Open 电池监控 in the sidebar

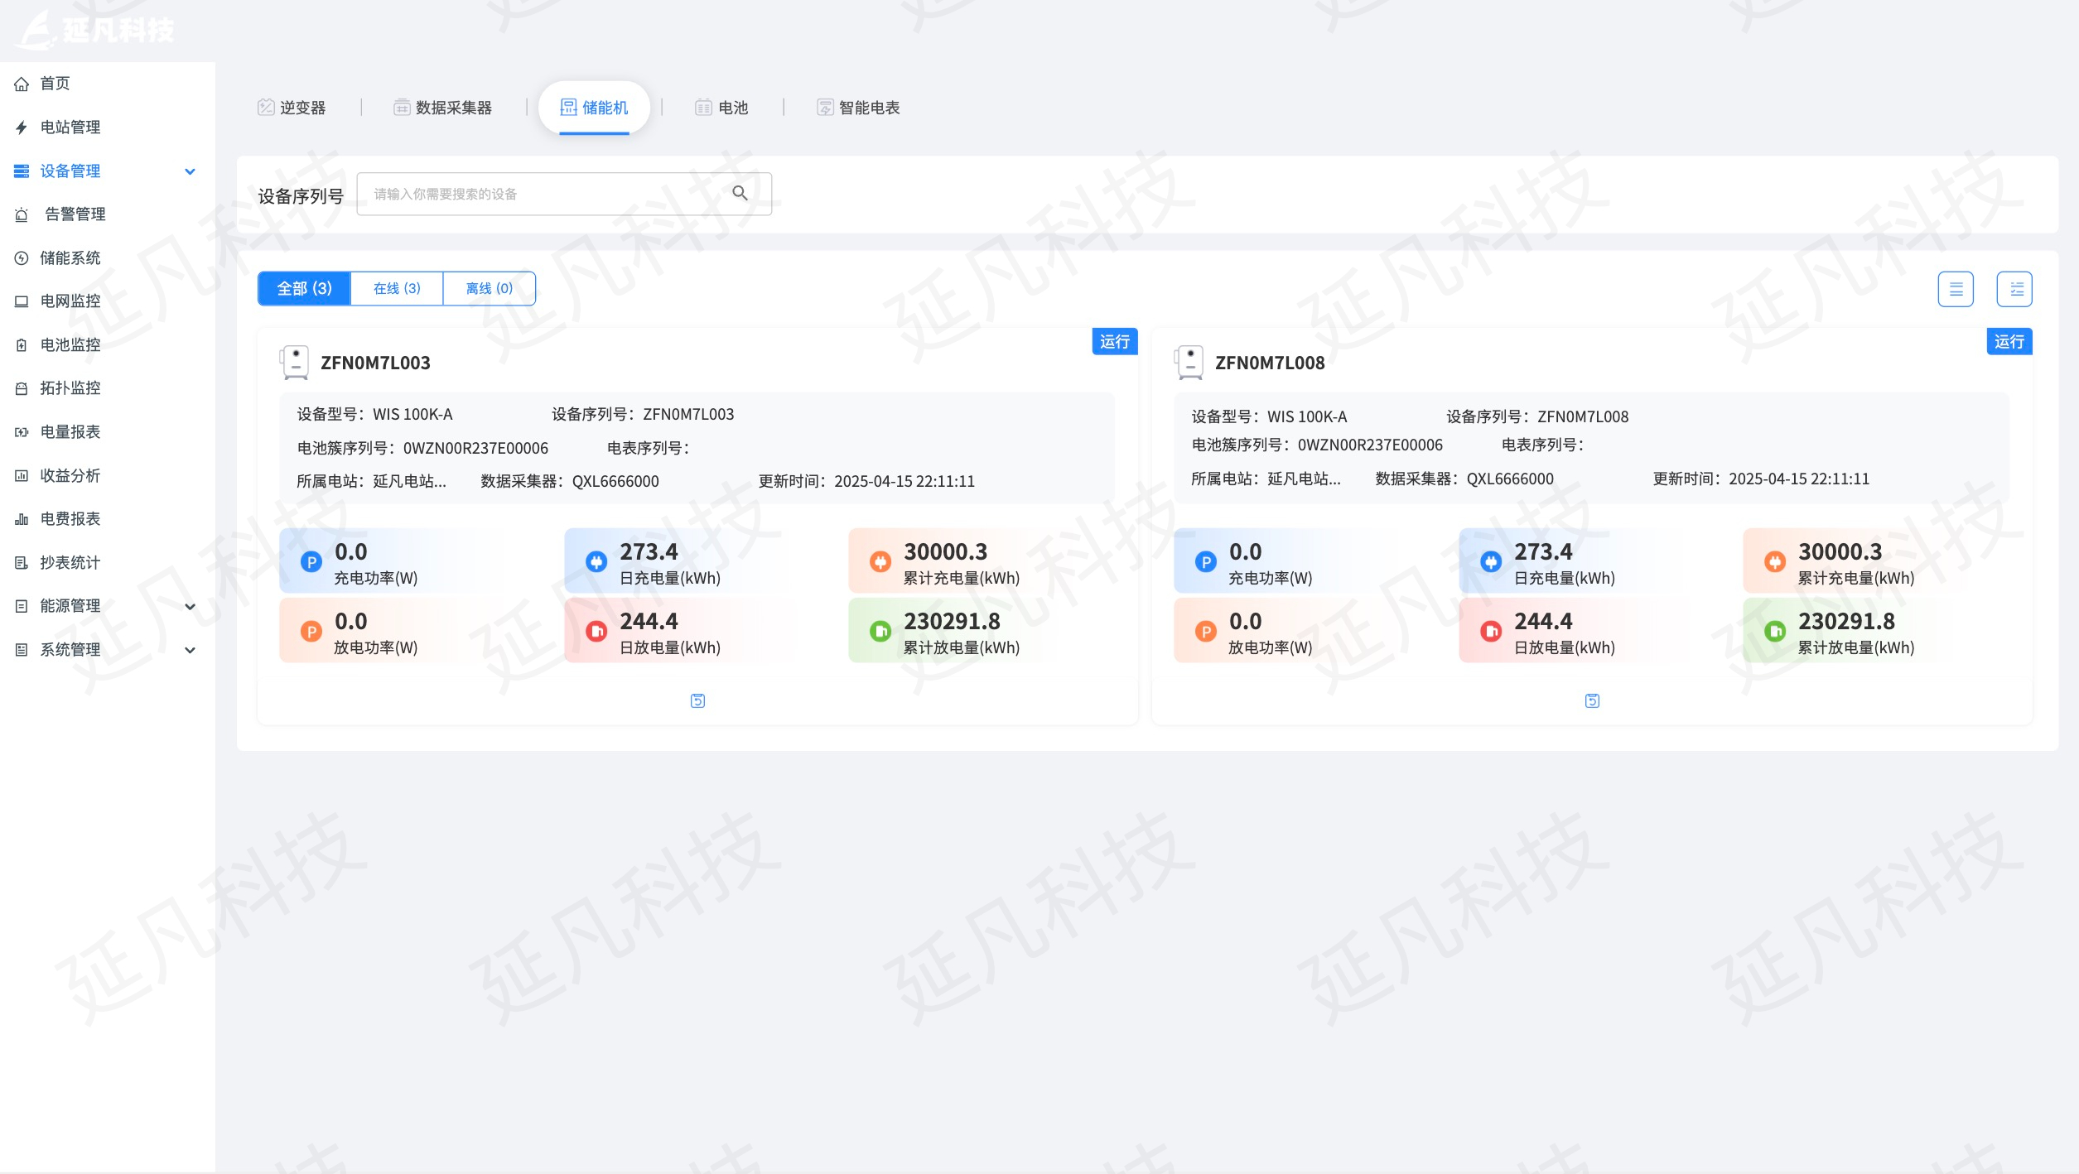(70, 344)
